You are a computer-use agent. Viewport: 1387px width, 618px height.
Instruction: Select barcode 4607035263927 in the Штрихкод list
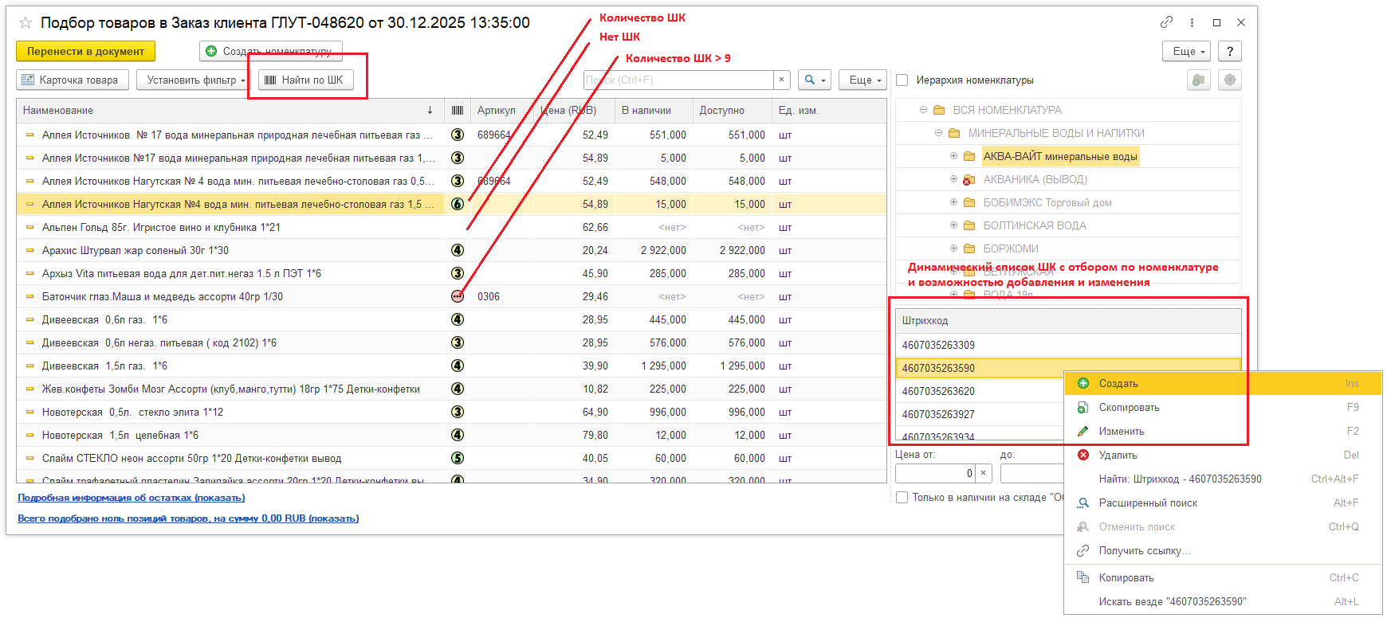point(980,414)
